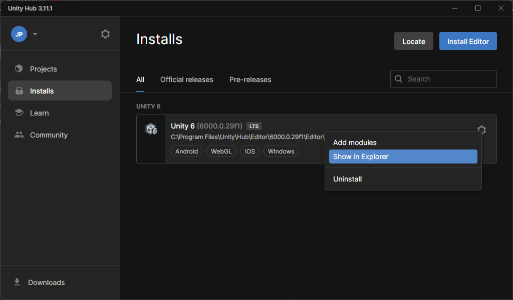Expand the account dropdown arrow

[35, 34]
